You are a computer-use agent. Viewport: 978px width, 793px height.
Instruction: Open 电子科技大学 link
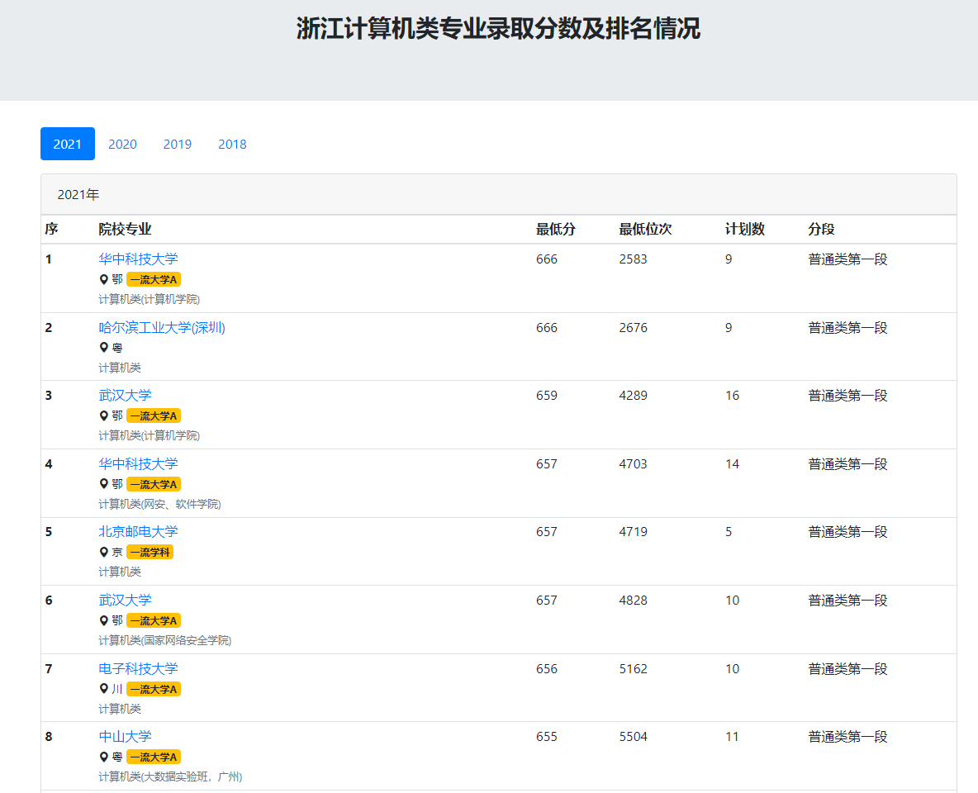pos(138,669)
